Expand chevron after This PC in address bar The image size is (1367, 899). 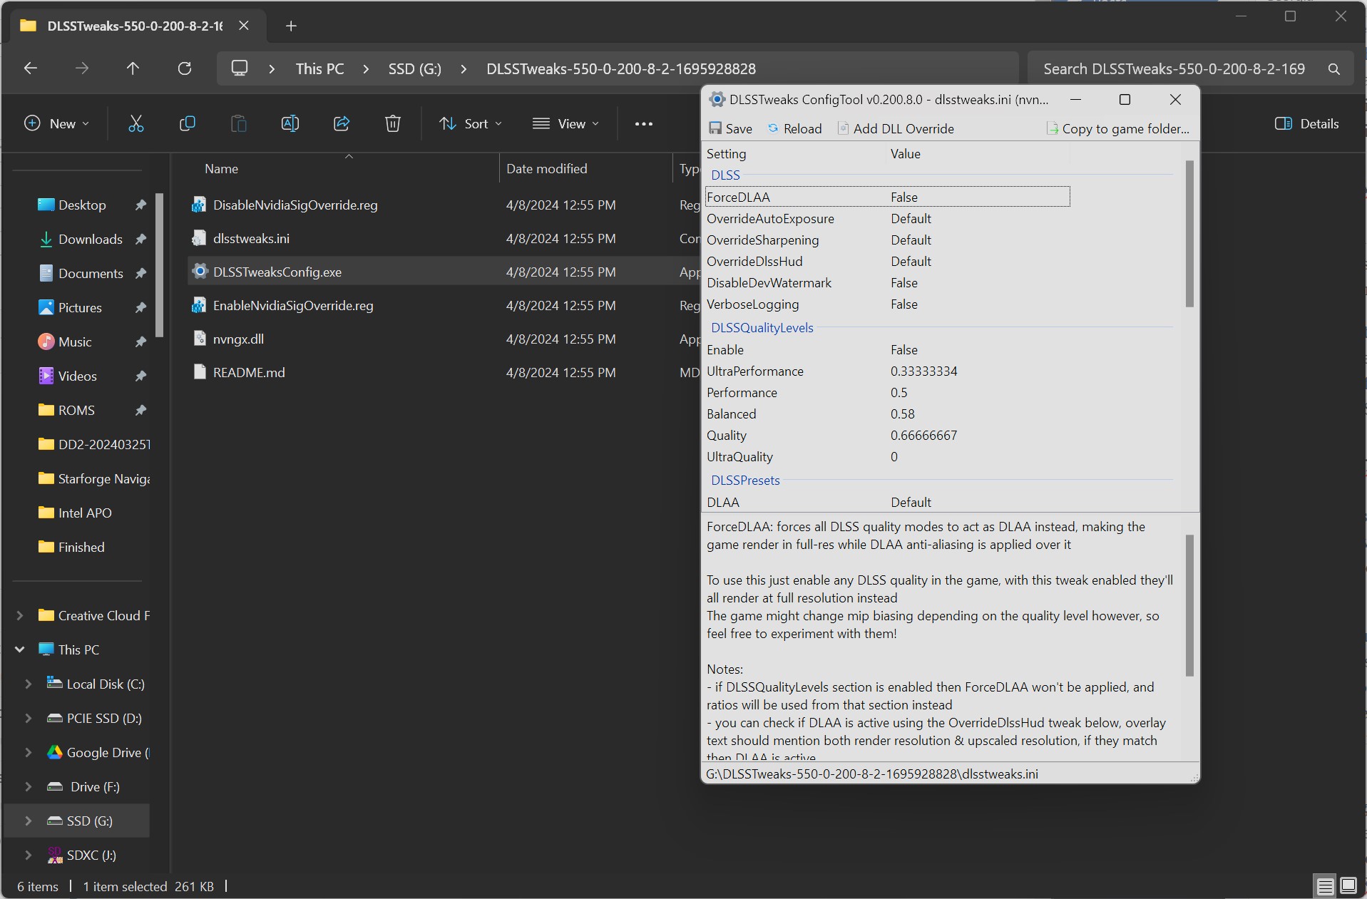[x=367, y=69]
